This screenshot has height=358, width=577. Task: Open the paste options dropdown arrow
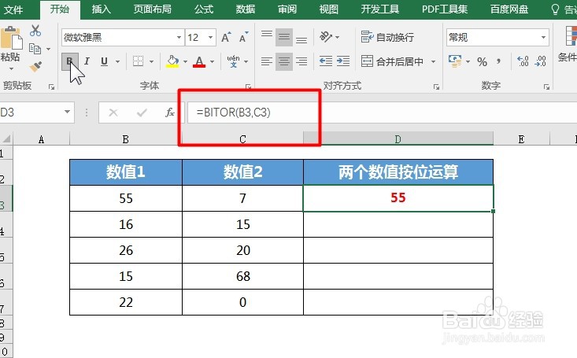tap(11, 68)
